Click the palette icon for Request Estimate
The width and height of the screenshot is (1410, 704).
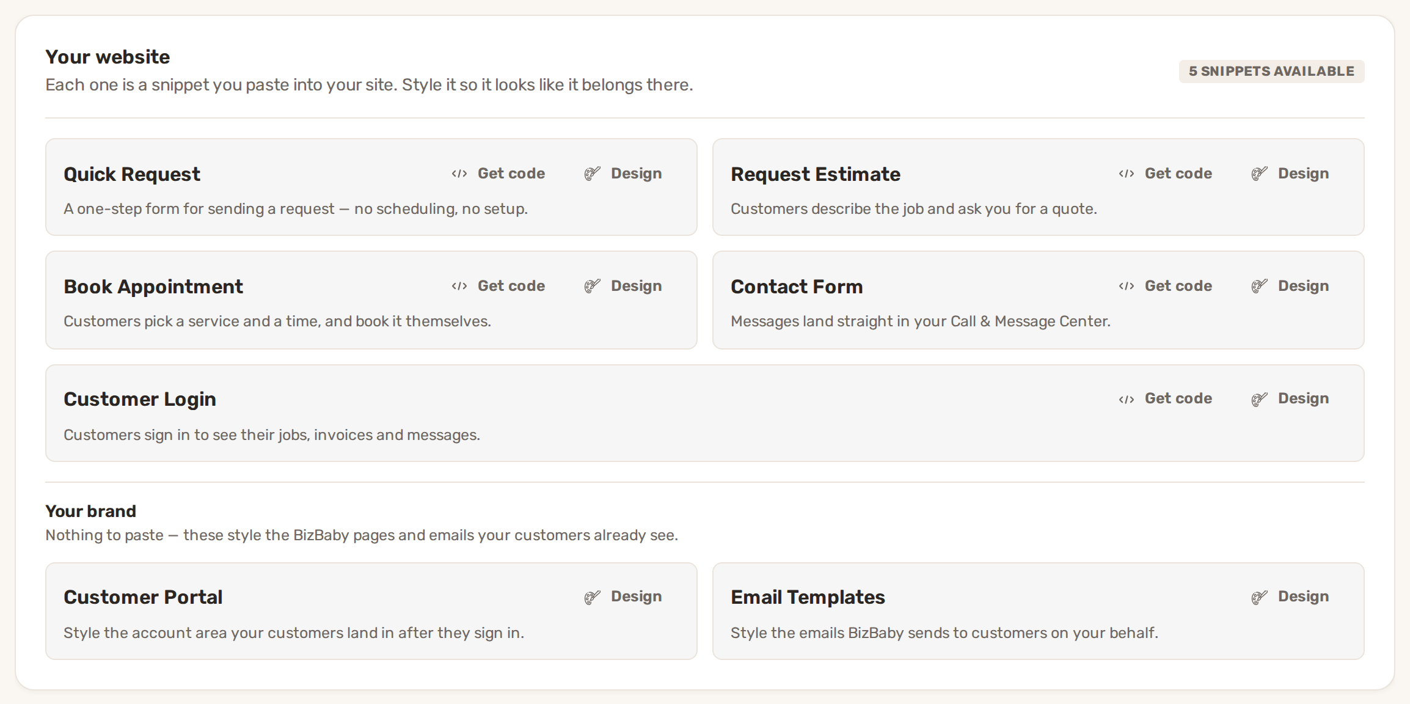1259,174
